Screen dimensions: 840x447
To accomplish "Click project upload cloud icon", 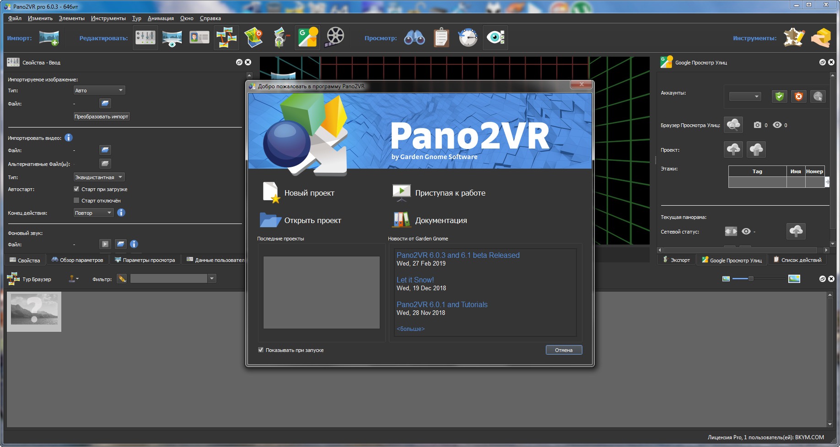I will pyautogui.click(x=733, y=149).
